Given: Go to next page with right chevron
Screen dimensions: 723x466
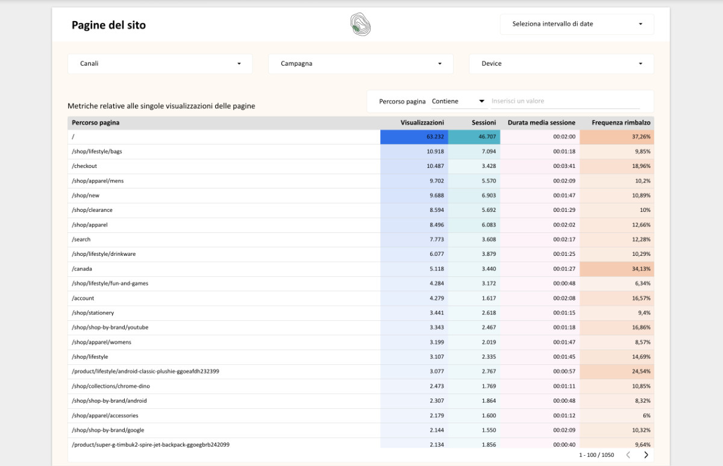Looking at the screenshot, I should click(646, 455).
